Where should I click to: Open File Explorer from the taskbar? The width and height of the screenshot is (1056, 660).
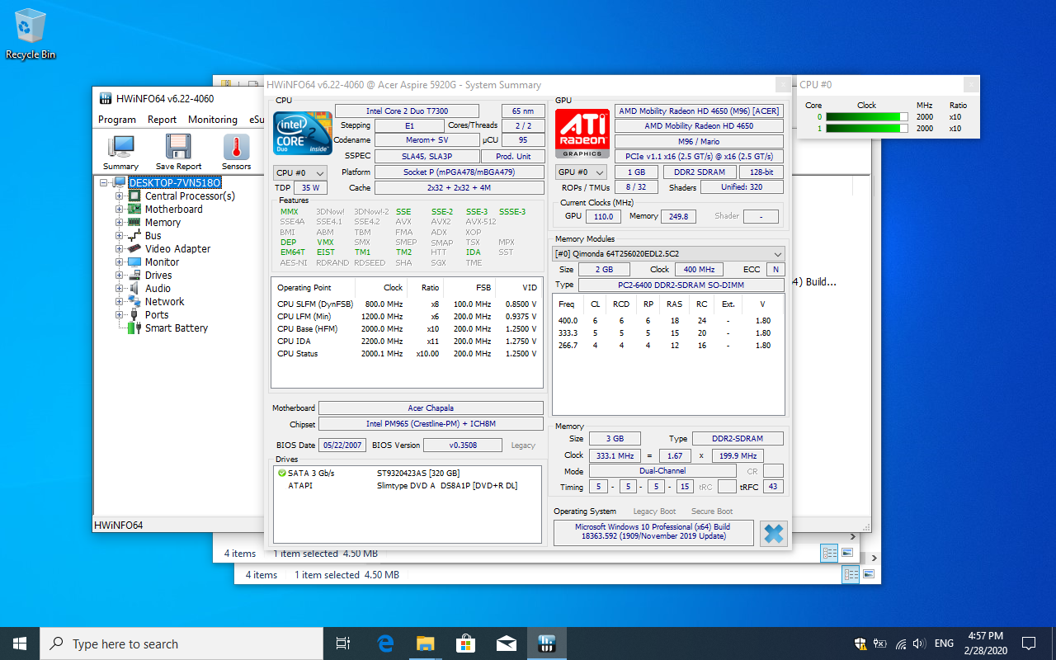click(425, 643)
